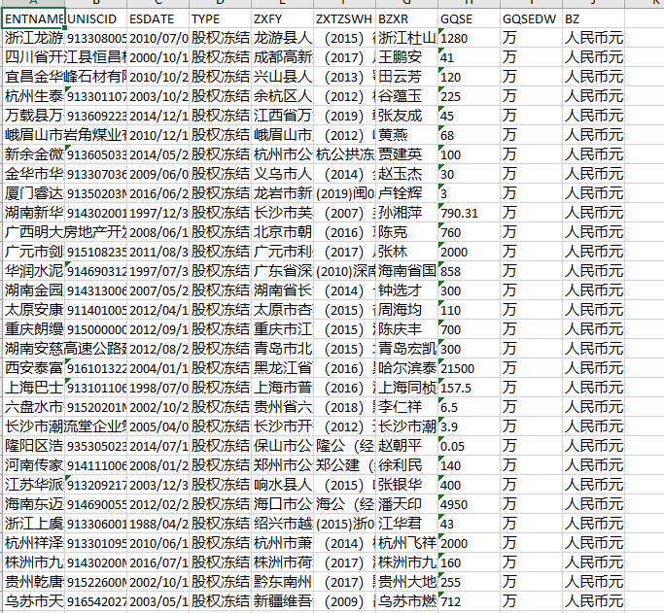The height and width of the screenshot is (613, 664).
Task: Click the 杭公拱冻 notice number cell
Action: 345,154
